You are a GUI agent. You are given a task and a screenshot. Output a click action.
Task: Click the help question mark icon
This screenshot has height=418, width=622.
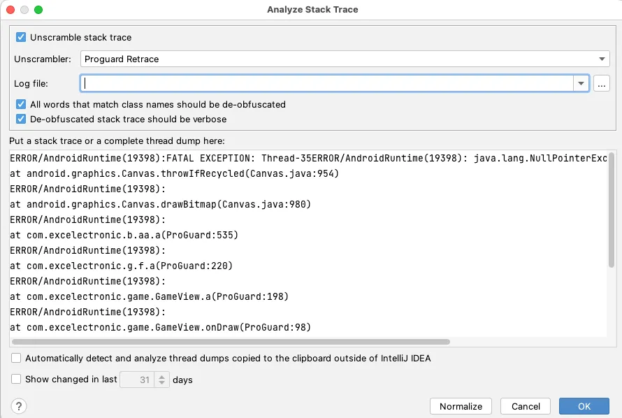[19, 406]
